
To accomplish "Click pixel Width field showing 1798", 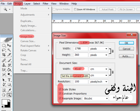I will [x=81, y=49].
